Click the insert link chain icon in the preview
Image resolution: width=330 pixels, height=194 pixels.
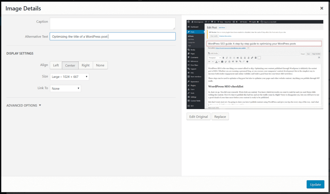pos(252,58)
